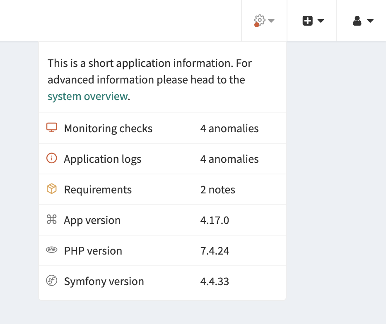
Task: Click the user profile silhouette icon
Action: [x=357, y=21]
